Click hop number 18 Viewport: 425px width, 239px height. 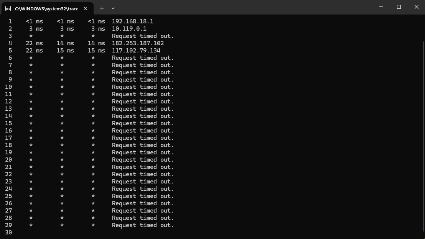(x=8, y=145)
